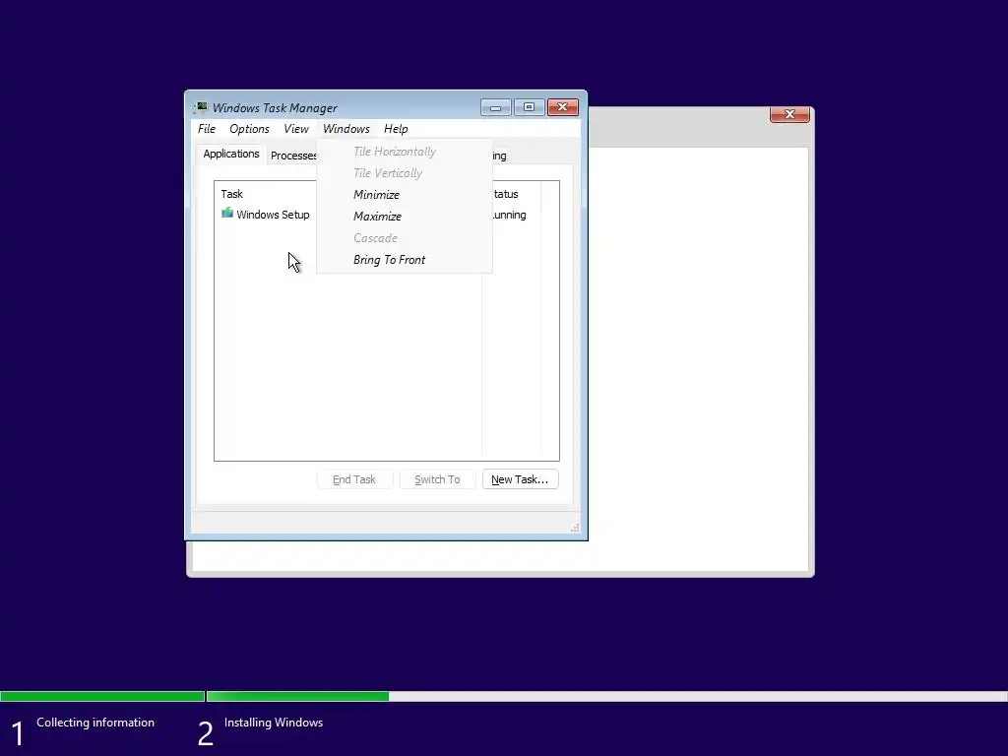Switch to the Applications tab

(230, 154)
